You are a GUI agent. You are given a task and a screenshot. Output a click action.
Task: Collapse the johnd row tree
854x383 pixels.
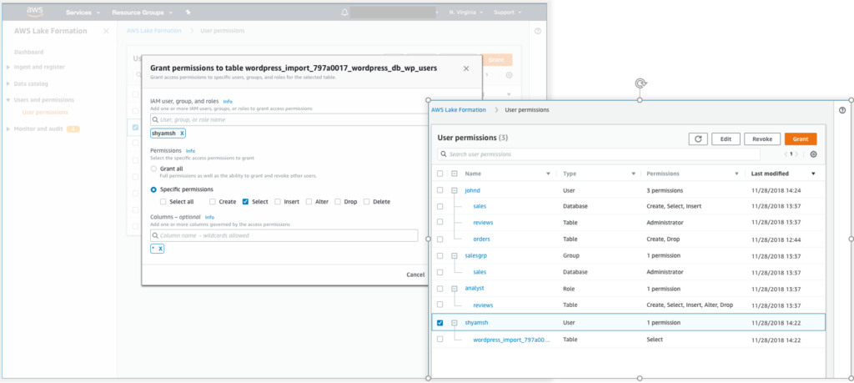455,191
